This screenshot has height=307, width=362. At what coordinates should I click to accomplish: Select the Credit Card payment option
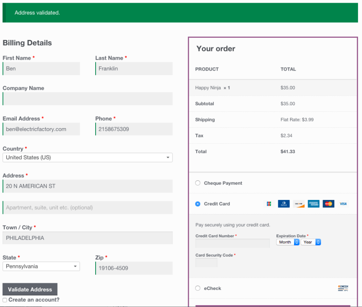coord(197,203)
